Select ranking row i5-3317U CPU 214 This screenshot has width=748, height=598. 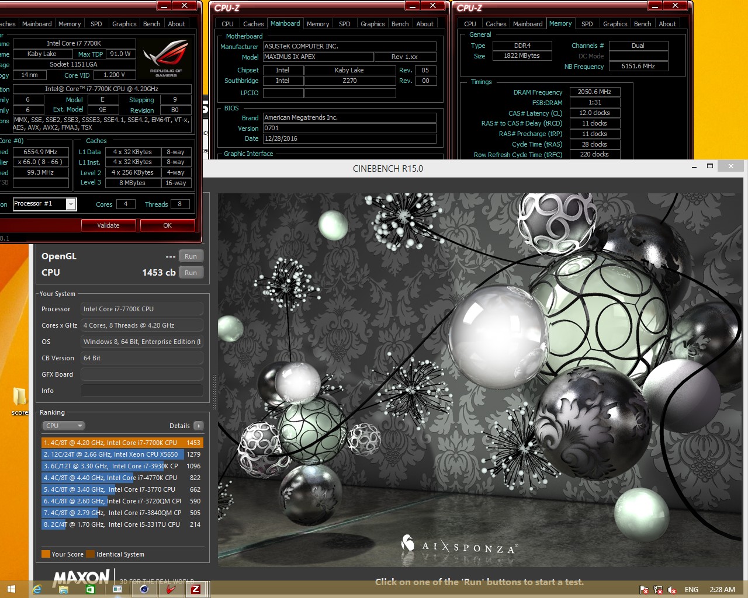point(122,524)
